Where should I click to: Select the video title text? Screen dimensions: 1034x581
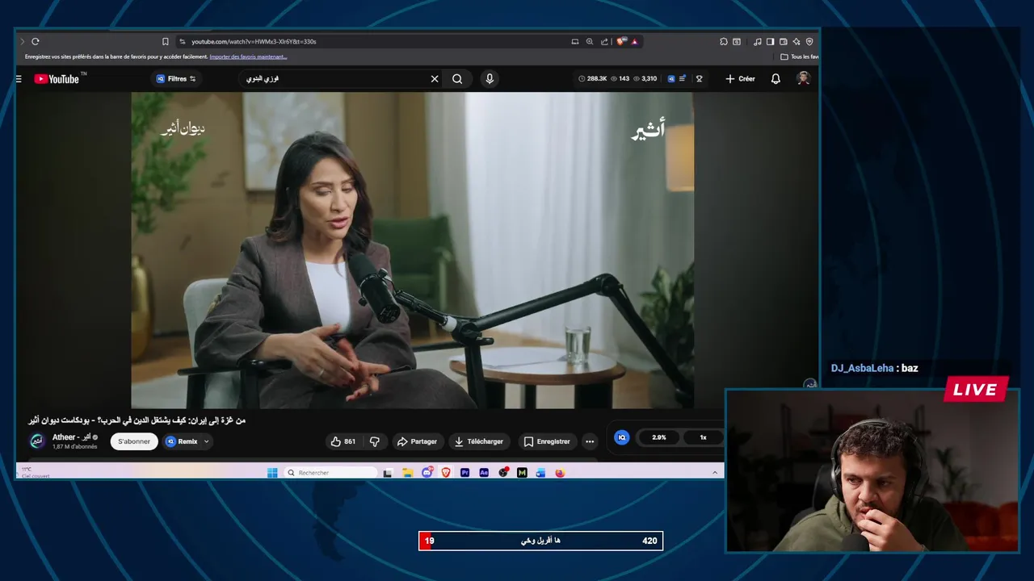pos(137,420)
